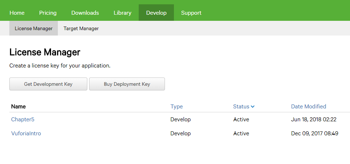Open the Support page
Image resolution: width=350 pixels, height=164 pixels.
pyautogui.click(x=191, y=13)
